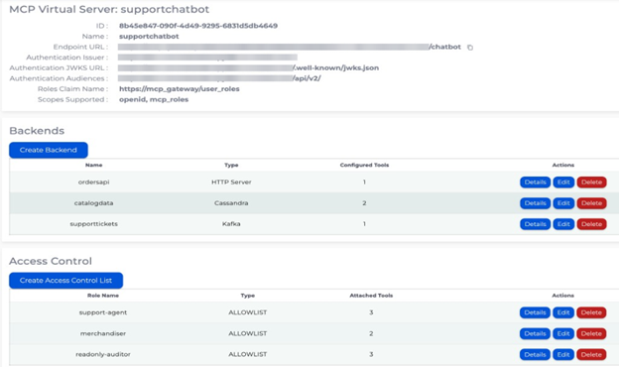Click the catalogdata backend name

point(93,203)
